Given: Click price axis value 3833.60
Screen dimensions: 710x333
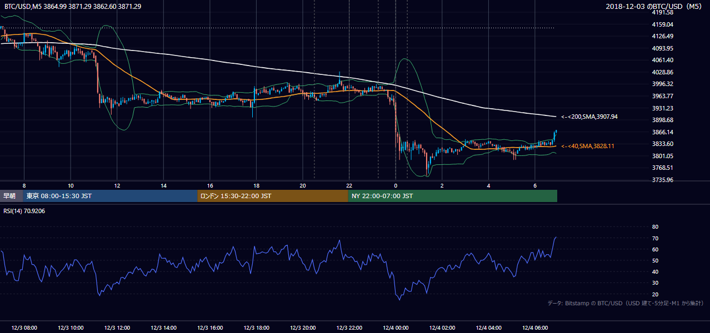Looking at the screenshot, I should point(662,144).
